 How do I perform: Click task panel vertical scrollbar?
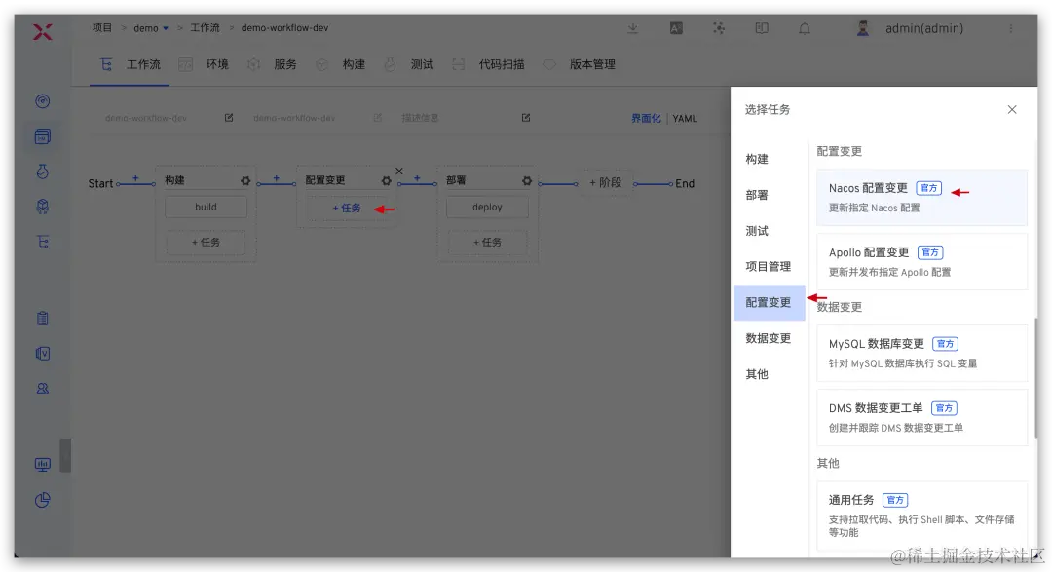tap(1036, 378)
